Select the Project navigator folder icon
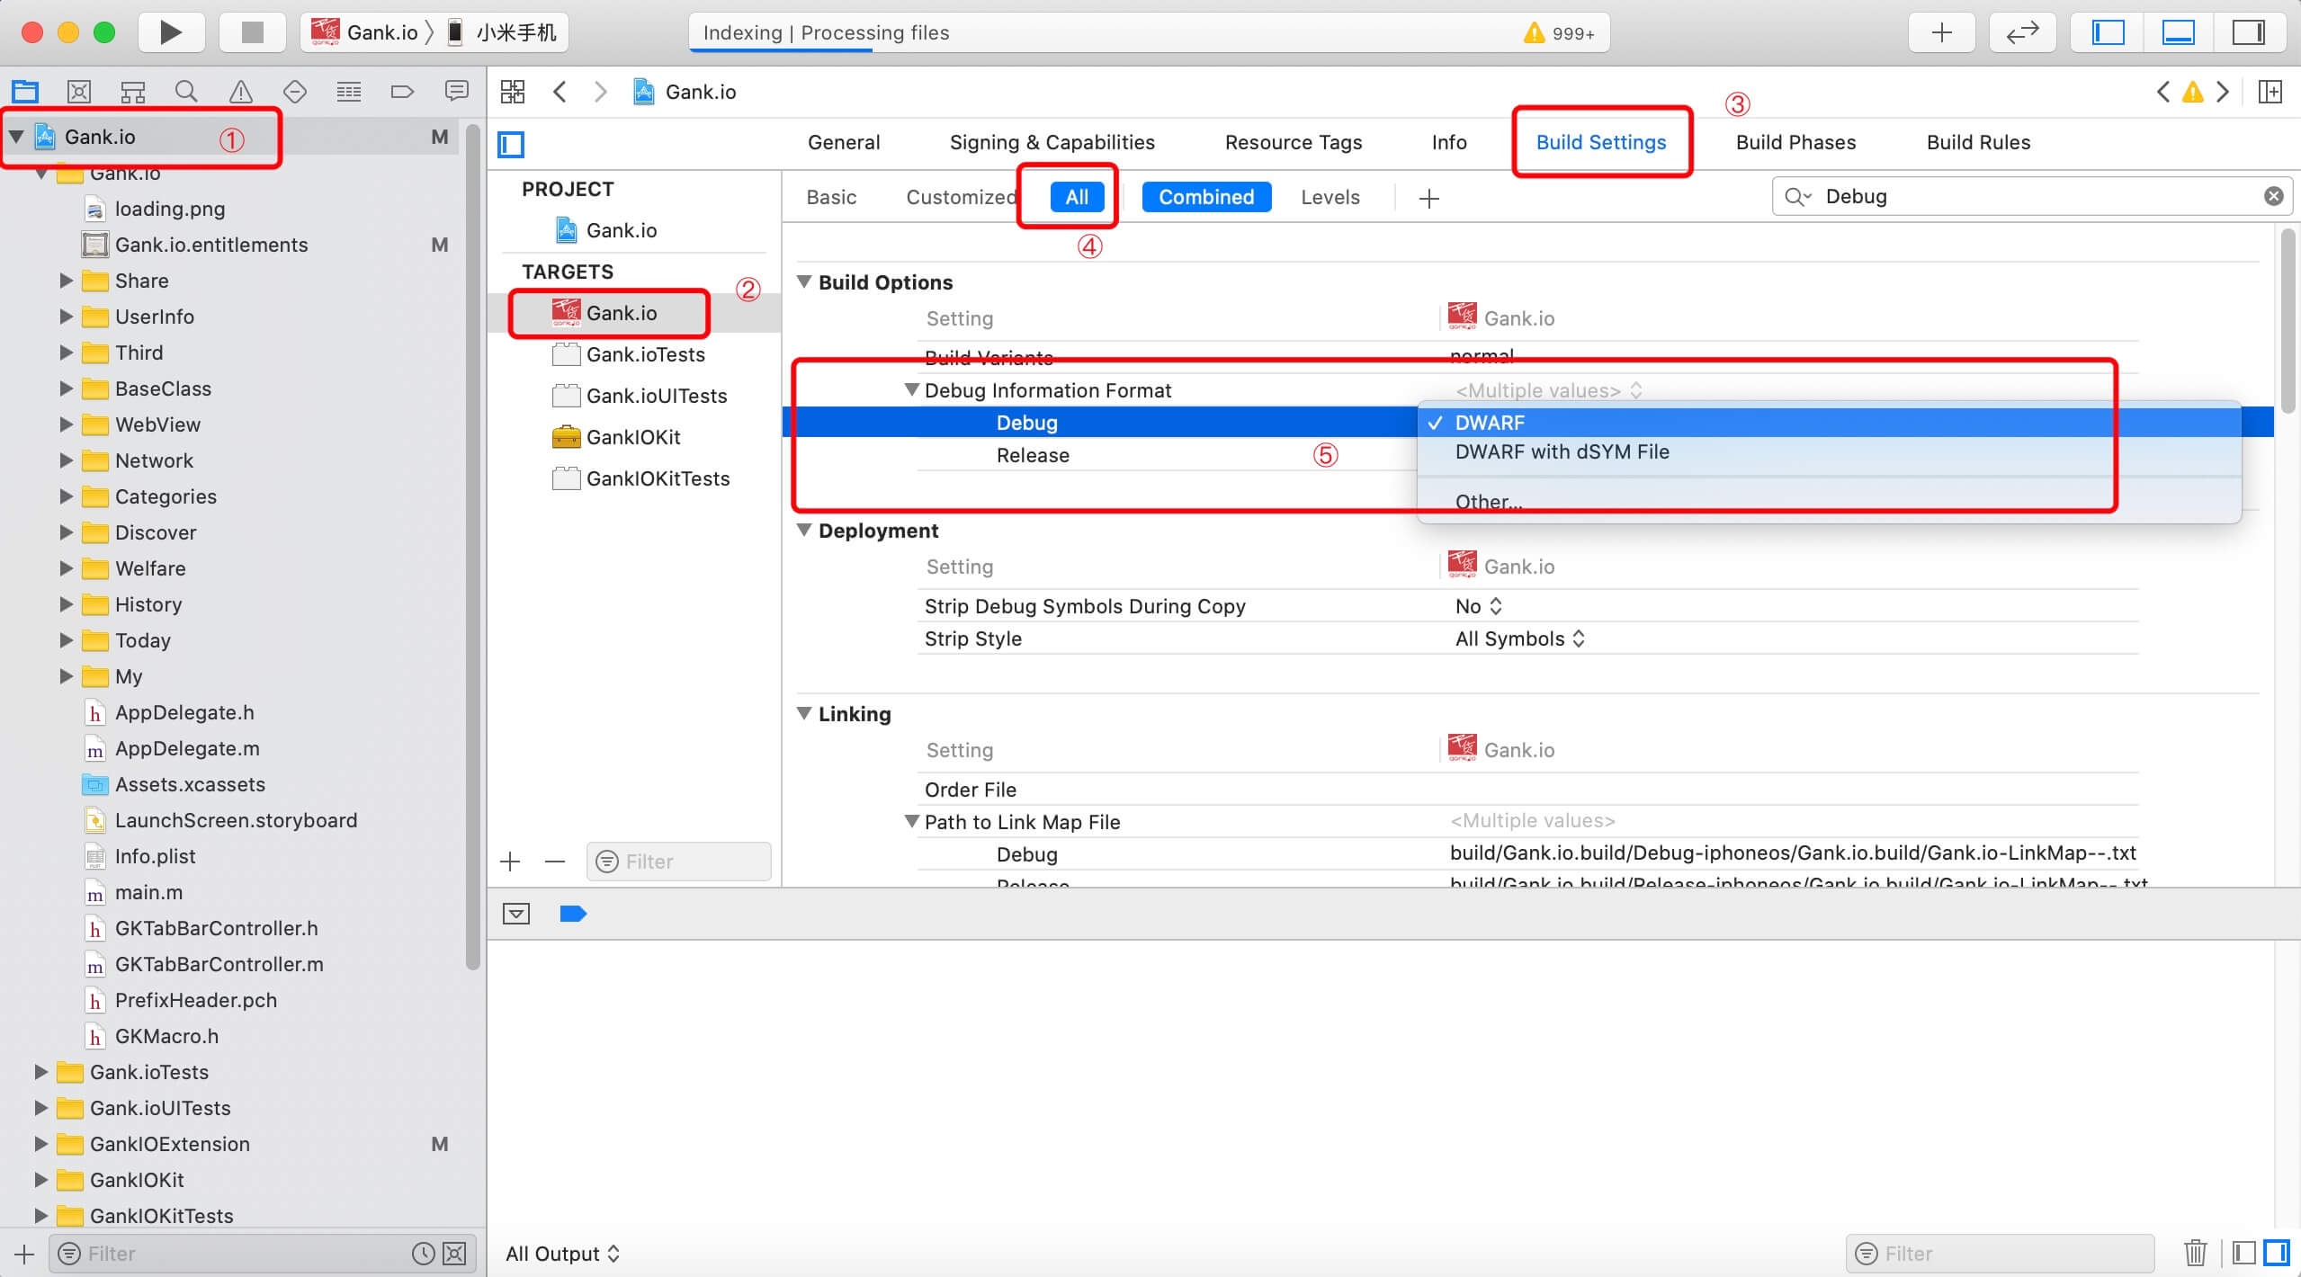 (24, 91)
